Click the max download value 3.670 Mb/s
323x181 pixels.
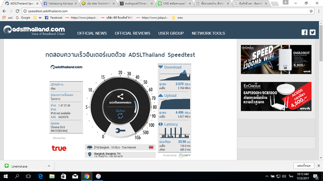click(x=183, y=84)
